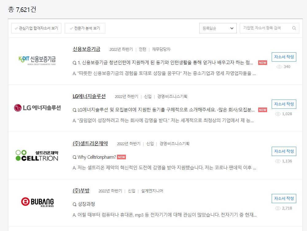Open answer starting 저는 셀트리온 제약의 혁신적인
Screen dimensions: 307x231
pyautogui.click(x=165, y=168)
